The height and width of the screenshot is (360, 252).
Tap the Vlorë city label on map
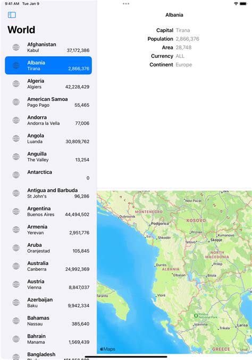click(161, 295)
